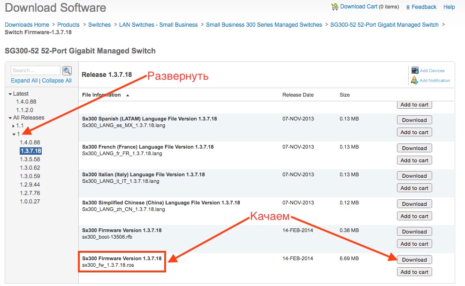Click the Expand All link

(x=24, y=81)
